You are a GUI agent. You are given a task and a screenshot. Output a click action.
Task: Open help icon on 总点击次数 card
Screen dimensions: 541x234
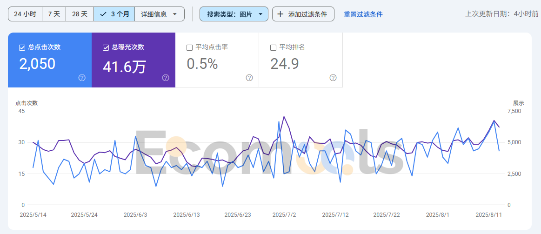82,78
